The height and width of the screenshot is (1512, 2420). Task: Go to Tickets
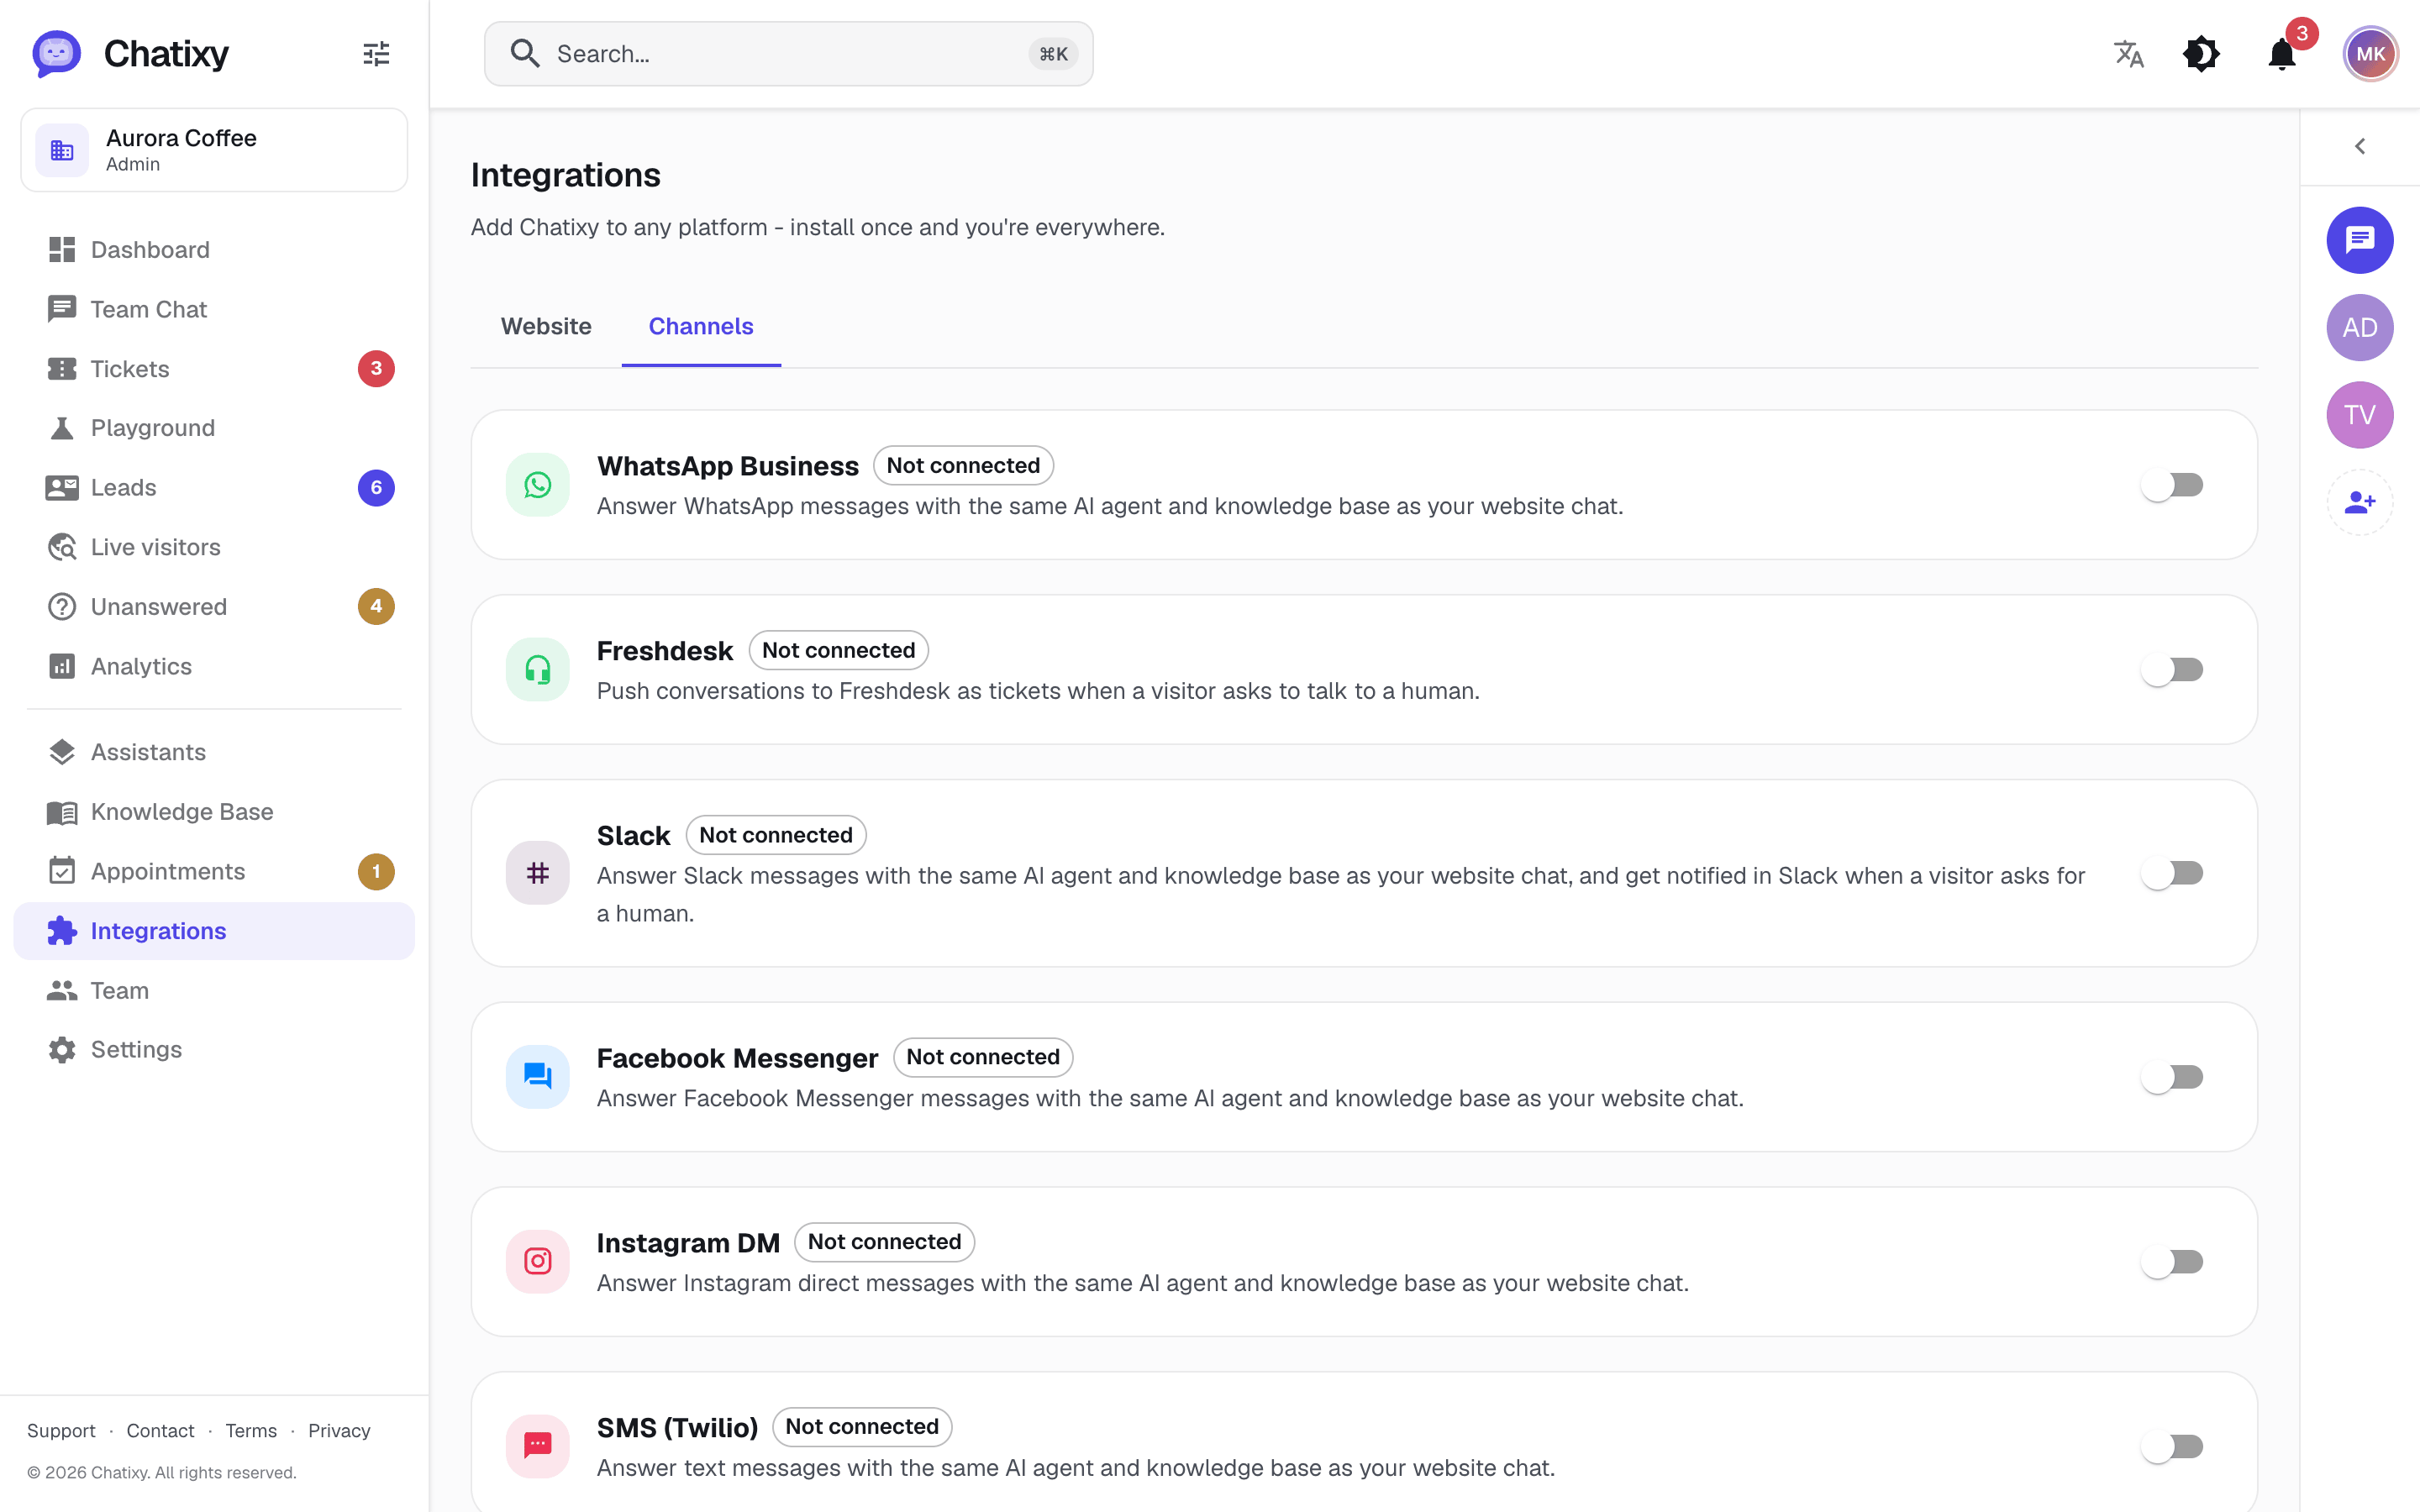point(214,369)
